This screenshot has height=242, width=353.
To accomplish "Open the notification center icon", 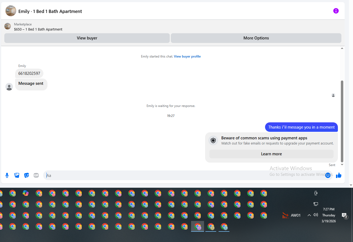I will [x=344, y=215].
